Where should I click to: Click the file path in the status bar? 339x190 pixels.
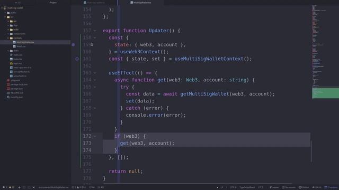tap(53, 187)
